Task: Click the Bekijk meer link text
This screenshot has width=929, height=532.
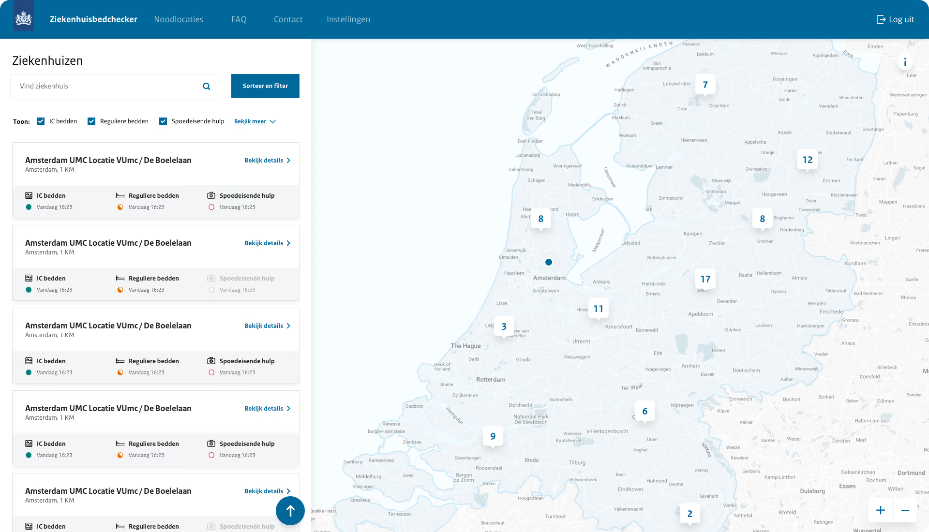Action: point(250,121)
